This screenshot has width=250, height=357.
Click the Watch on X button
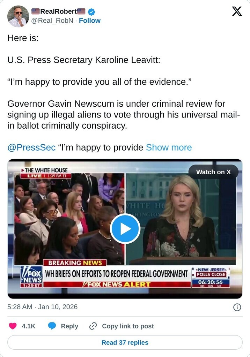[213, 172]
